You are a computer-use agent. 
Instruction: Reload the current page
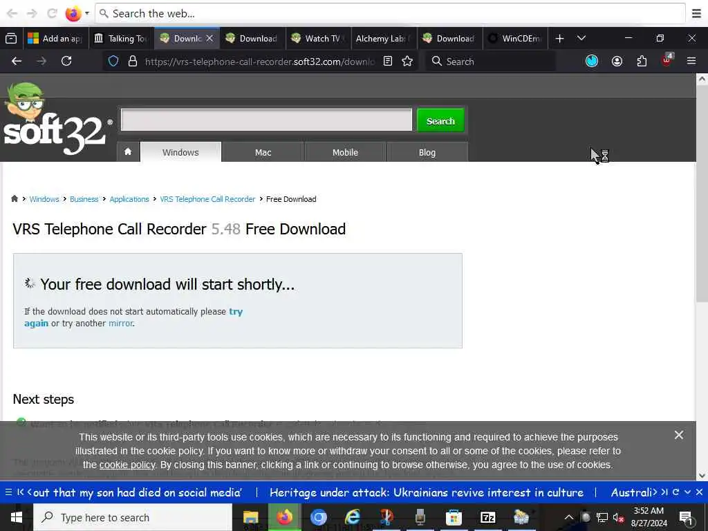coord(66,62)
